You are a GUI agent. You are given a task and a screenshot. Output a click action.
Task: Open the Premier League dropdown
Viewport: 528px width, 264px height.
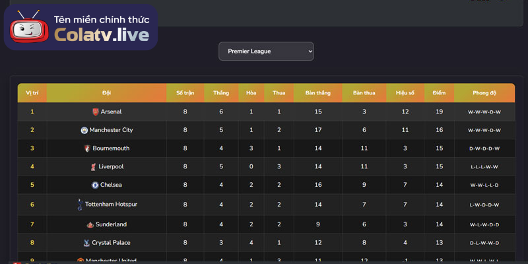(266, 51)
